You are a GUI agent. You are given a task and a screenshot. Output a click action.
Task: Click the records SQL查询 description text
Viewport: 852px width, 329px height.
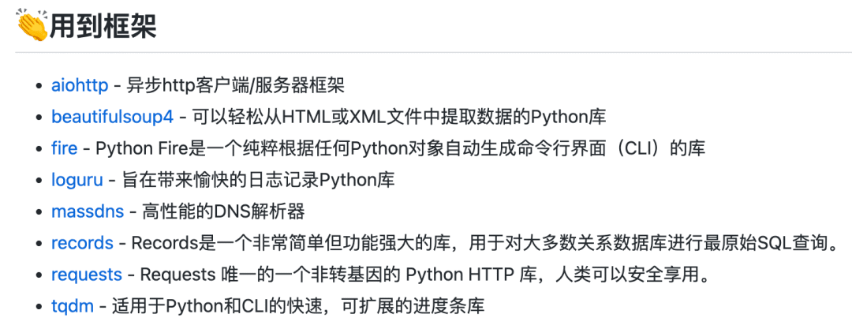click(484, 243)
